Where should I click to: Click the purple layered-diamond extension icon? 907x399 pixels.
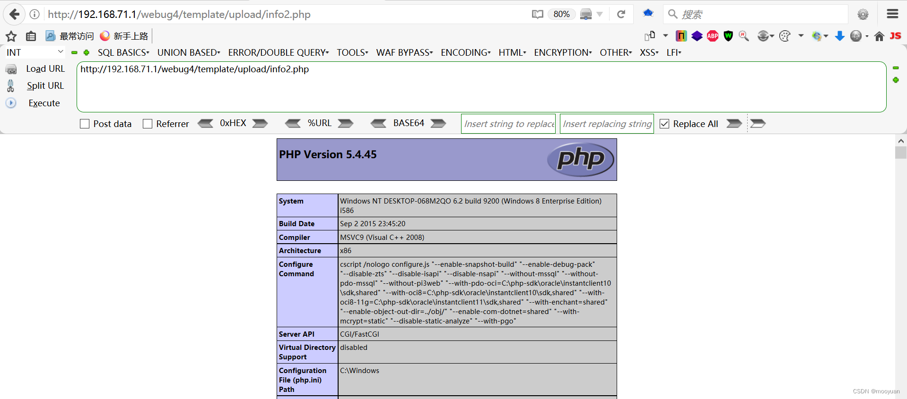pos(697,36)
